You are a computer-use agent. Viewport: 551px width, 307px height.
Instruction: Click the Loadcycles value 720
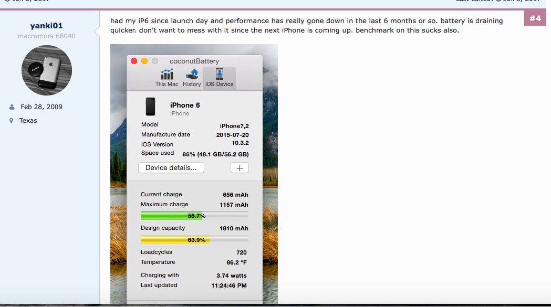(x=242, y=252)
